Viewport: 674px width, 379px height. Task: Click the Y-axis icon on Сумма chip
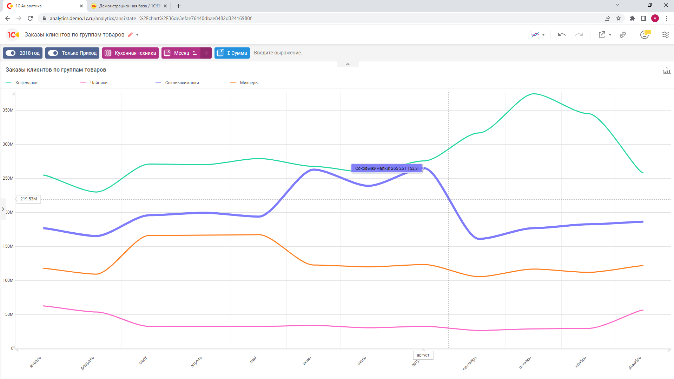pos(220,53)
